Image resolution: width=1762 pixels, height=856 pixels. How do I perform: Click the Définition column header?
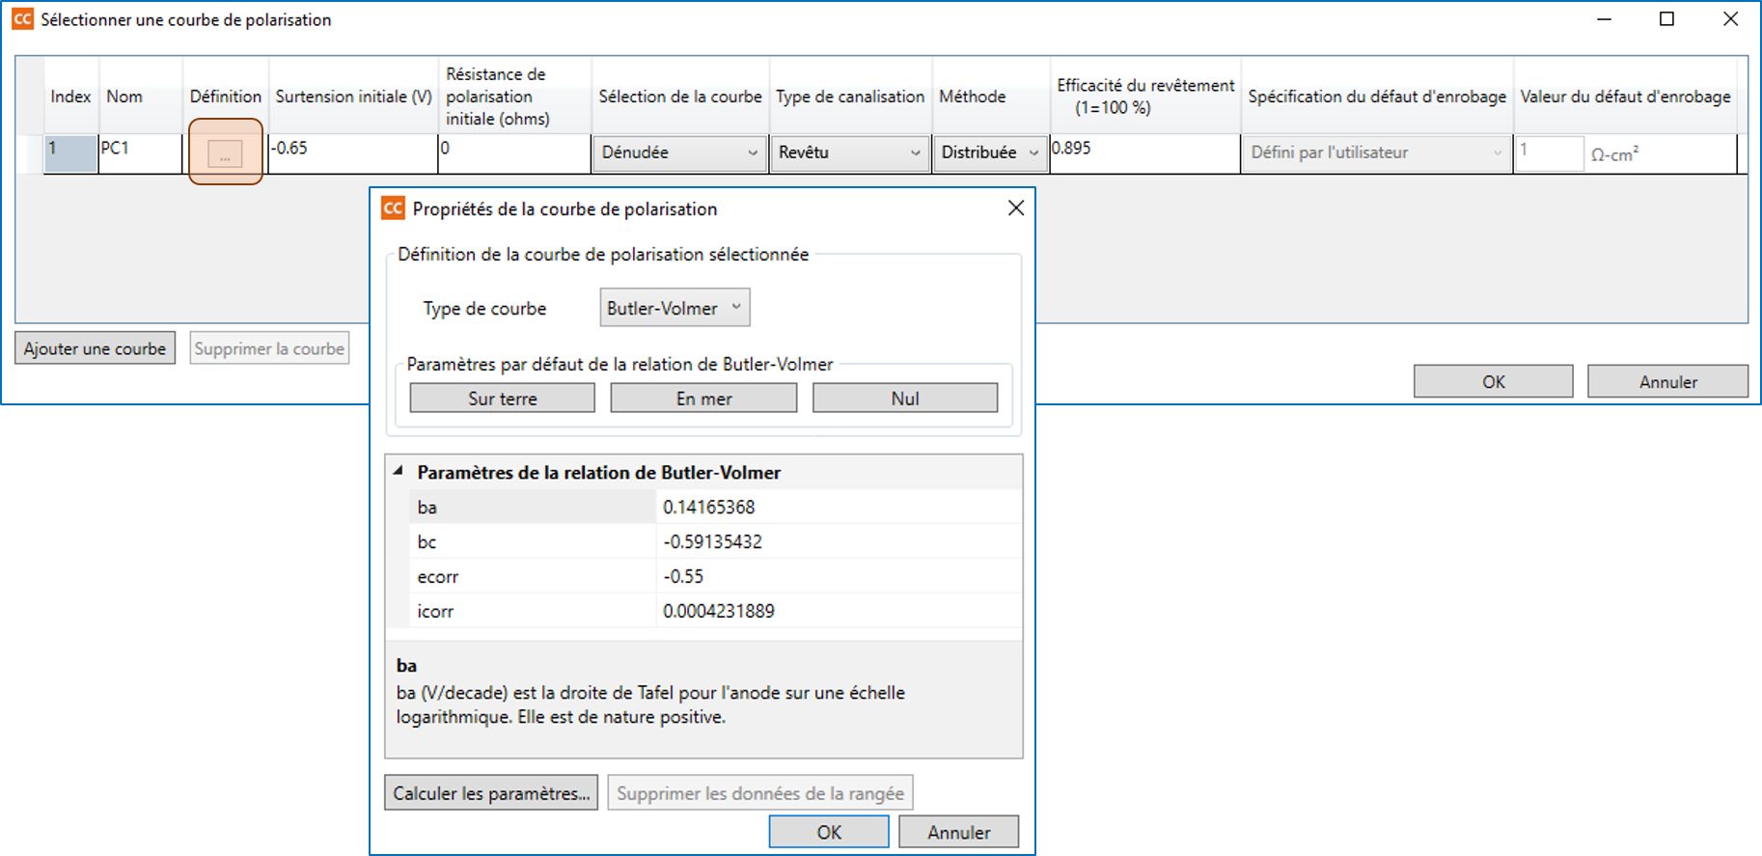coord(226,97)
